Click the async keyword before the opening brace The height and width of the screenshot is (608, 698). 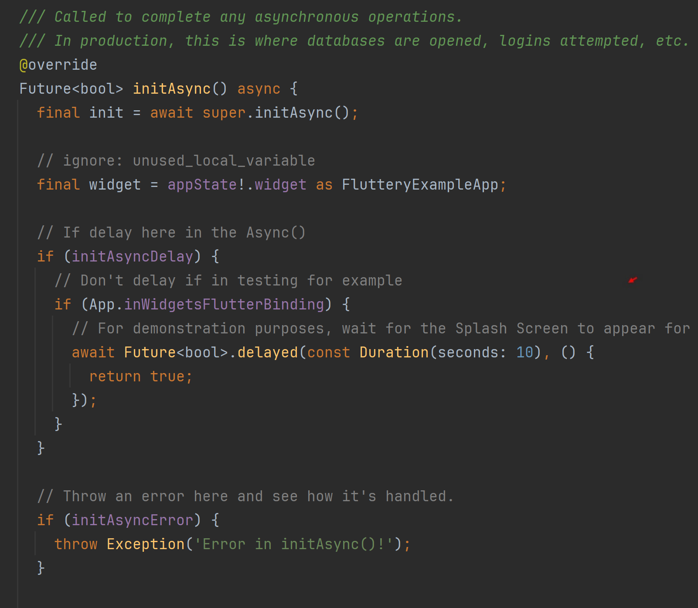(259, 89)
